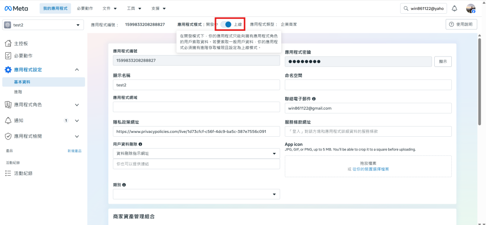Click the 新增產品 link
The image size is (486, 225).
75,151
